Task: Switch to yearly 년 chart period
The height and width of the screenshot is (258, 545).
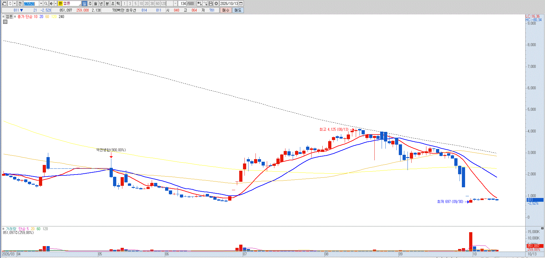Action: pos(101,3)
